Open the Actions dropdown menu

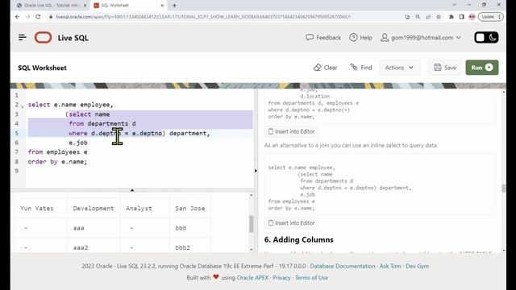click(x=399, y=68)
